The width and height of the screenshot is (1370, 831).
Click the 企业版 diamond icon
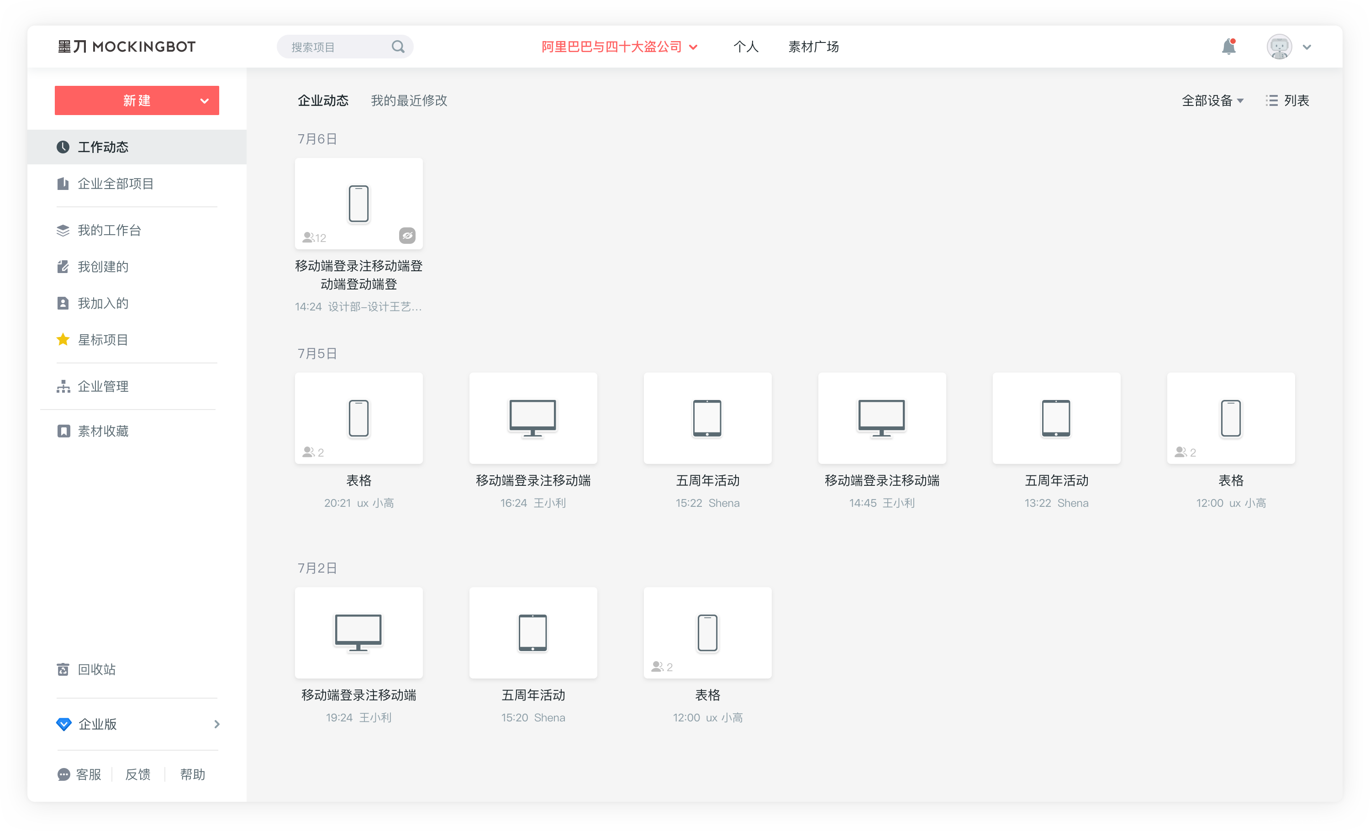click(x=64, y=724)
